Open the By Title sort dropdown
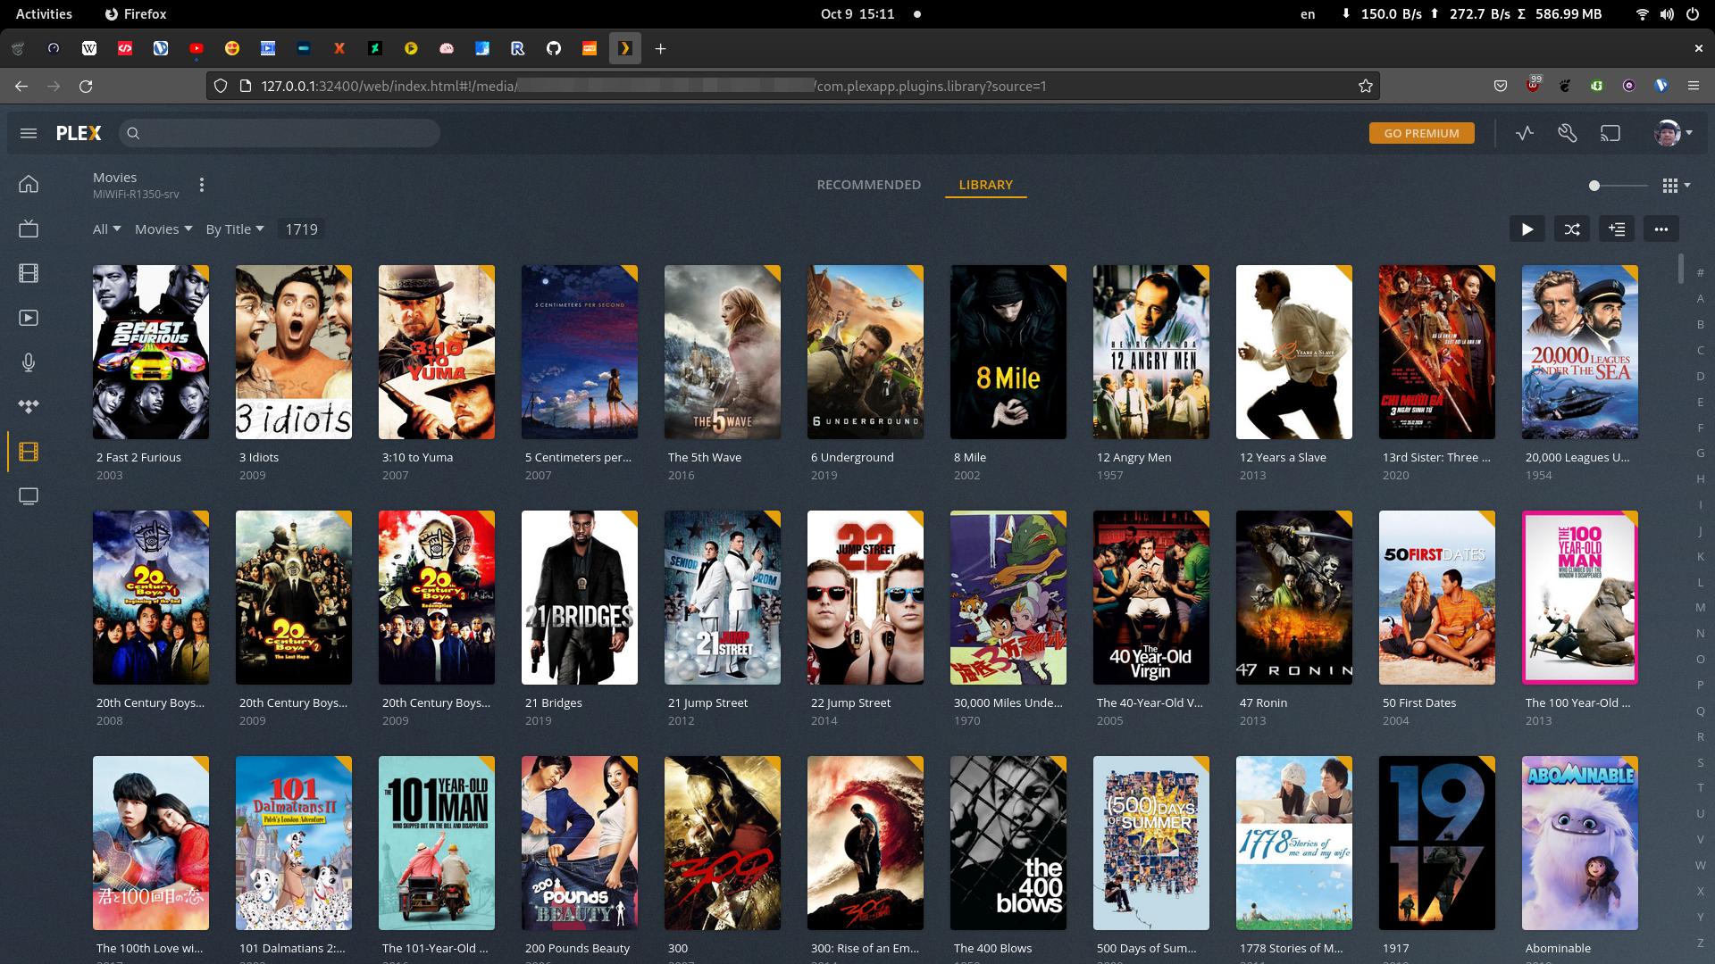The image size is (1715, 964). point(235,229)
